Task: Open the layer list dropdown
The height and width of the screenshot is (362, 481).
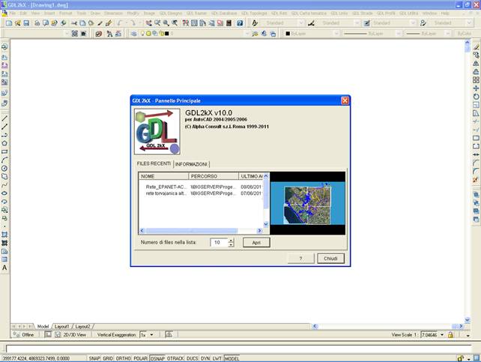Action: pyautogui.click(x=247, y=34)
